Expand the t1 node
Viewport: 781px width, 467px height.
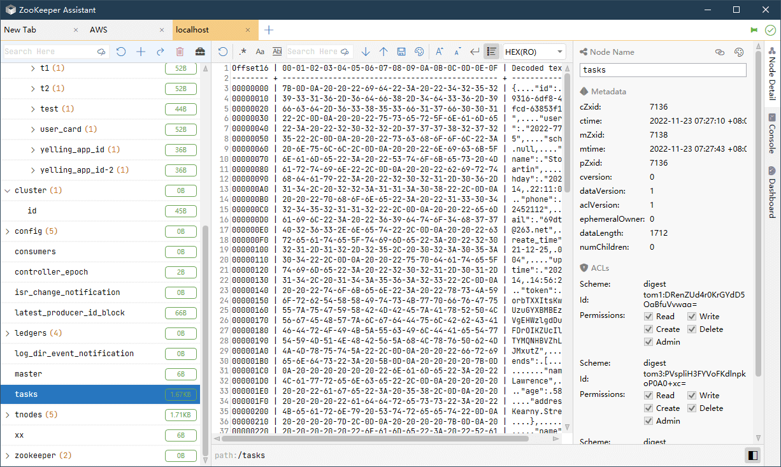[33, 68]
